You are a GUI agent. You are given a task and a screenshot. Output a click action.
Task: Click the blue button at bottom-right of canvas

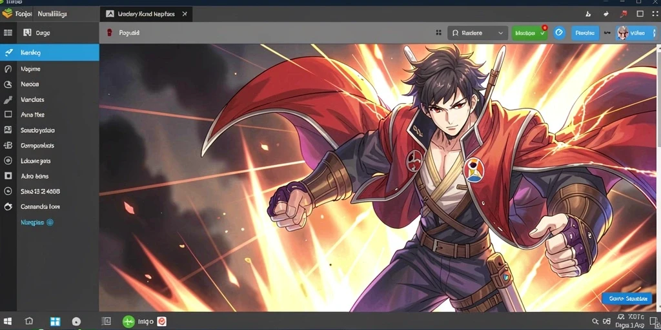627,298
